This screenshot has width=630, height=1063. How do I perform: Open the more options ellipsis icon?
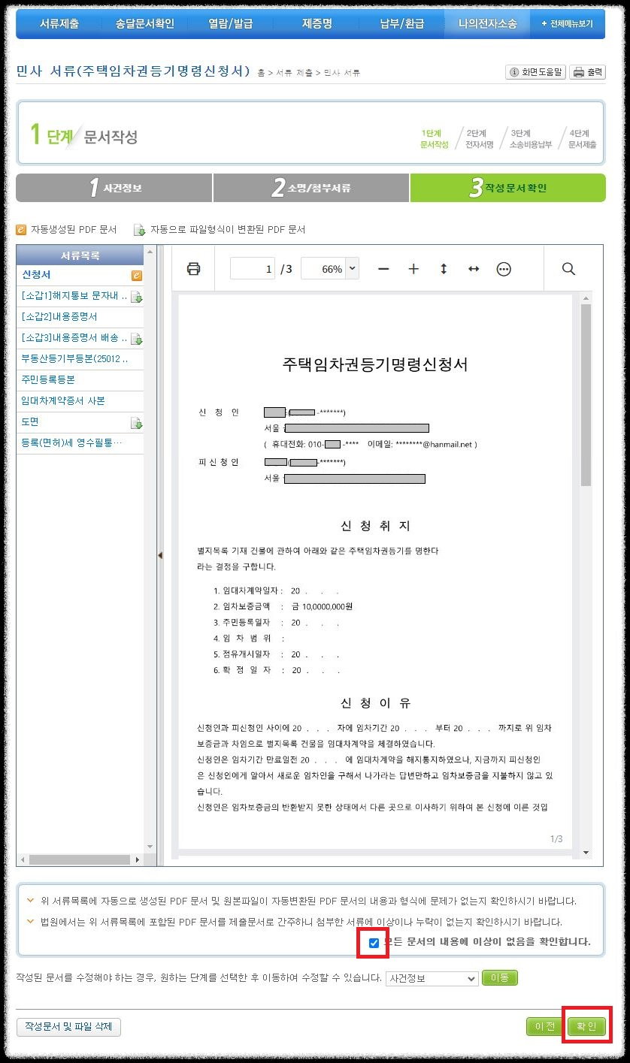pyautogui.click(x=504, y=269)
